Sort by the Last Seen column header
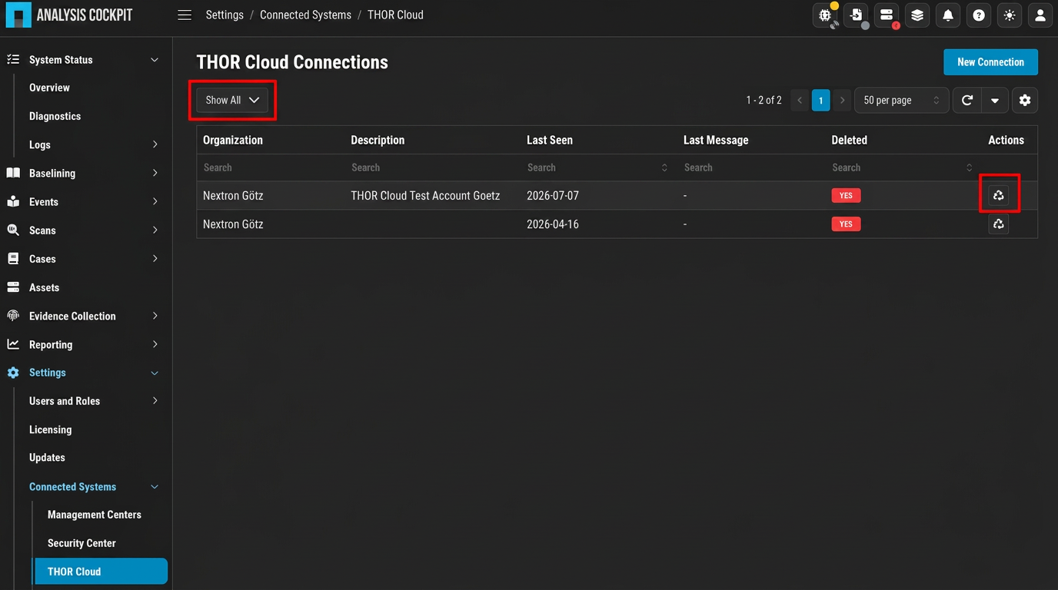The image size is (1058, 590). pyautogui.click(x=550, y=141)
